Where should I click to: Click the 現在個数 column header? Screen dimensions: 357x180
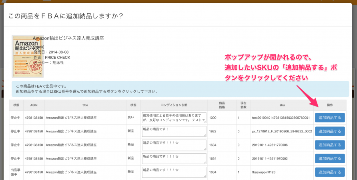point(243,105)
